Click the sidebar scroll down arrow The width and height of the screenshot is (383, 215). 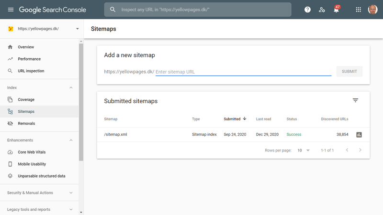click(81, 213)
